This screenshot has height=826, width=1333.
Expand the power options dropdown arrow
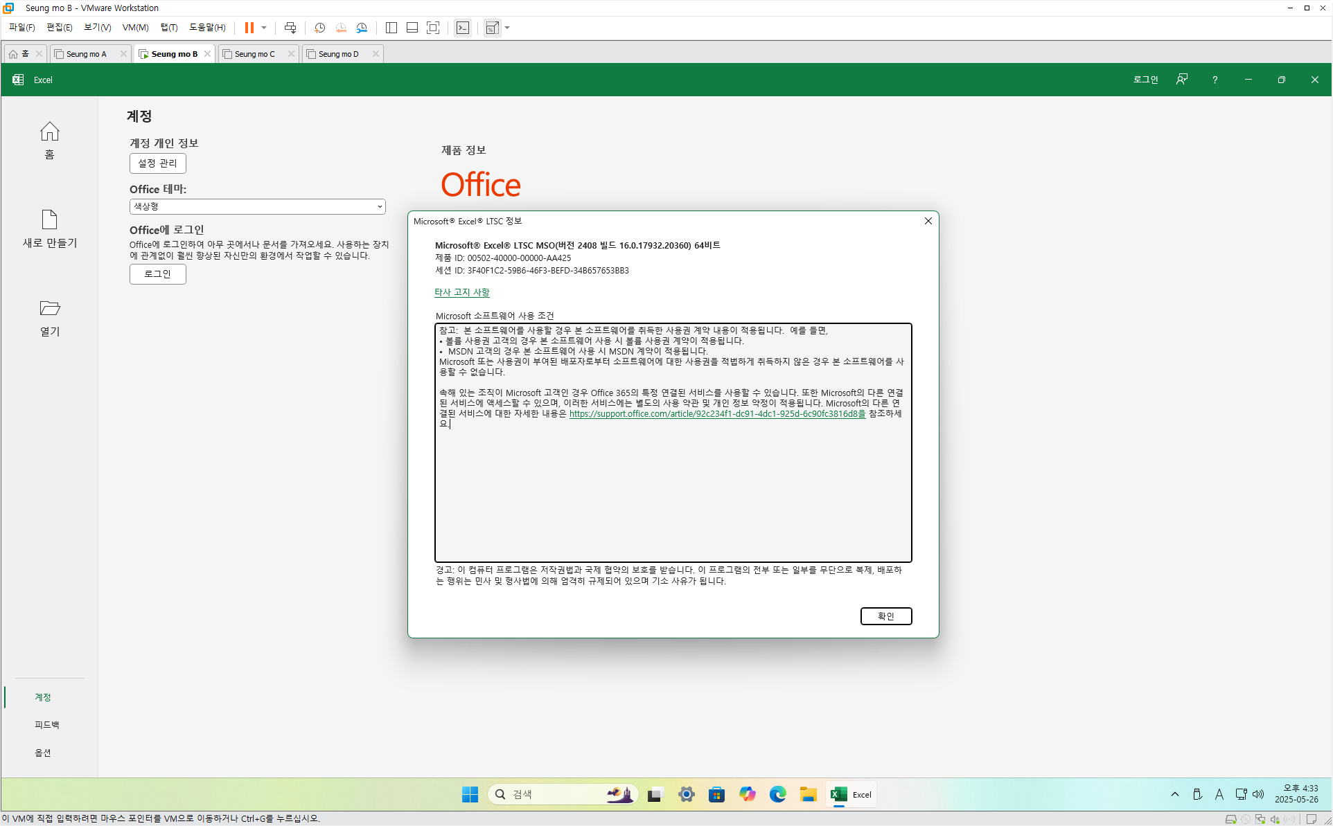coord(264,28)
